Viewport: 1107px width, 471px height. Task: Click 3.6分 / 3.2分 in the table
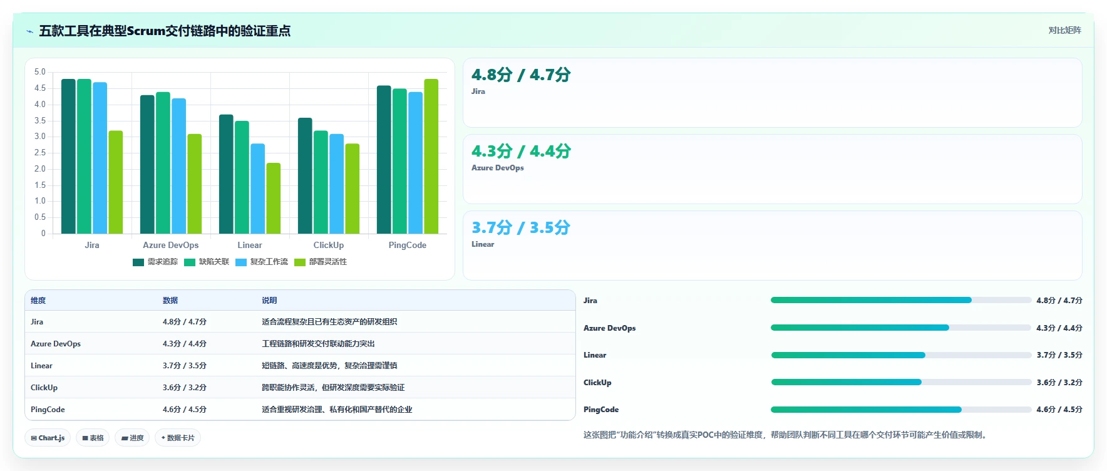(x=185, y=388)
